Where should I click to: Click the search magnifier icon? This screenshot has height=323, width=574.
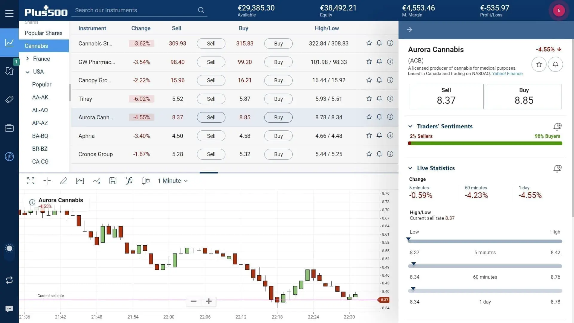[201, 10]
